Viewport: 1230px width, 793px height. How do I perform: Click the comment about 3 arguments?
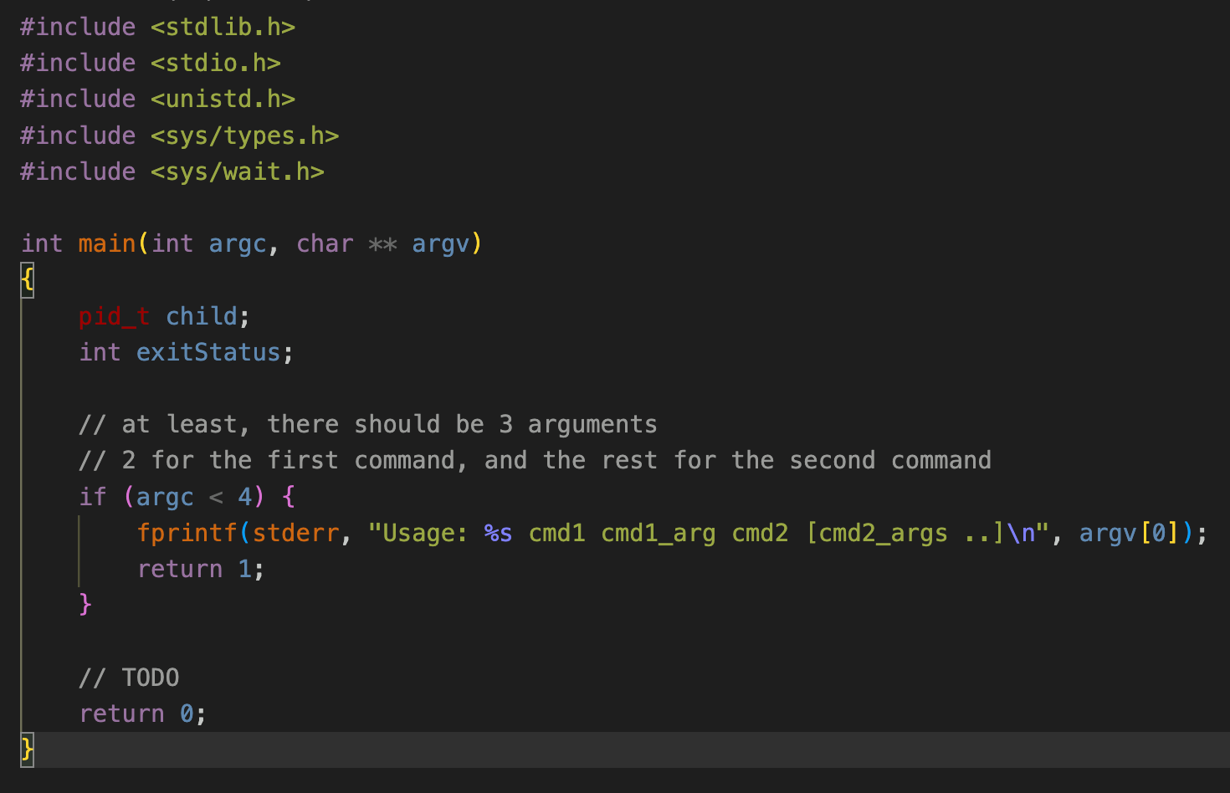tap(366, 423)
